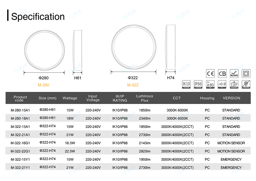Select product code M-322-15Y1
The image size is (256, 181).
[20, 159]
